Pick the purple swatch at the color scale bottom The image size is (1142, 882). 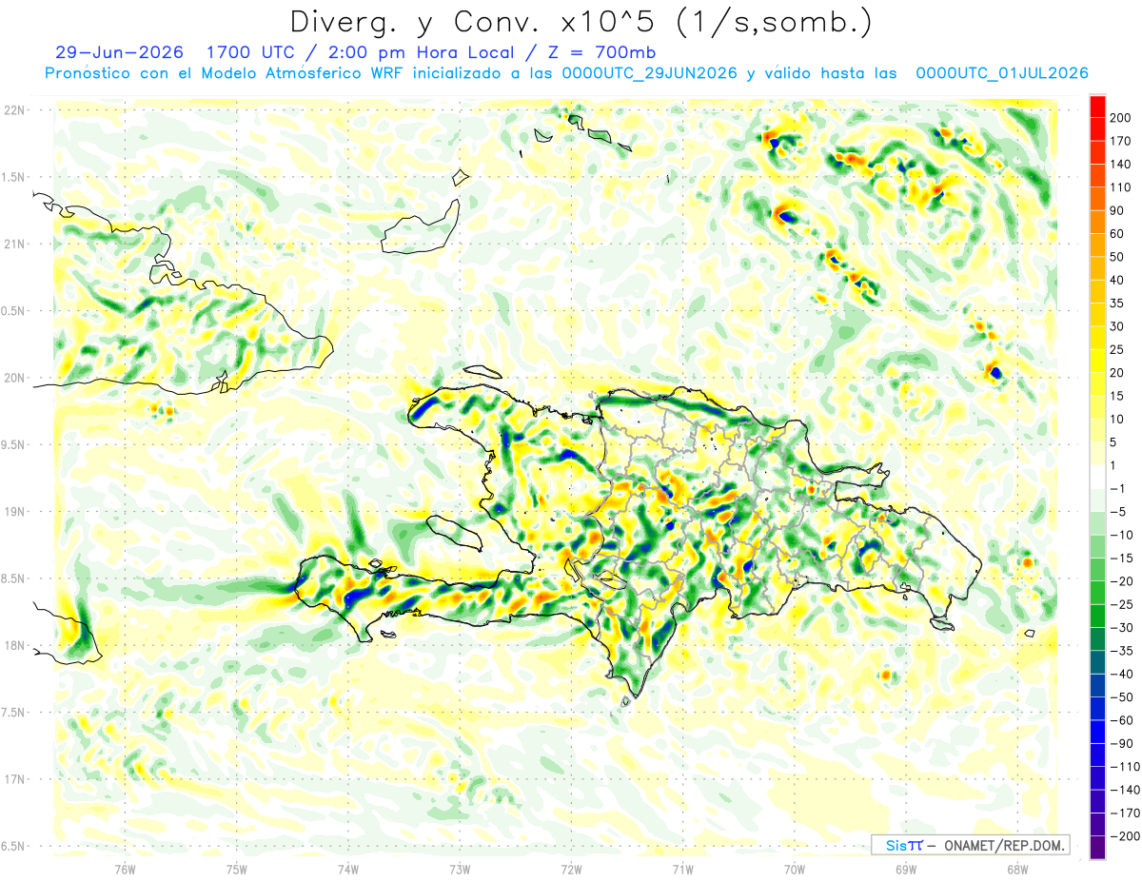pos(1097,847)
